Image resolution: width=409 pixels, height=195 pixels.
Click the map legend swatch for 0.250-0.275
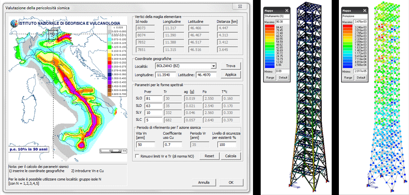click(x=110, y=67)
